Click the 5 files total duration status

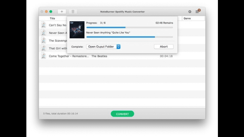(61, 114)
